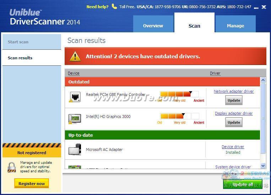Click the results list scrollbar thumb
Screen dimensions: 271x195
tap(263, 118)
